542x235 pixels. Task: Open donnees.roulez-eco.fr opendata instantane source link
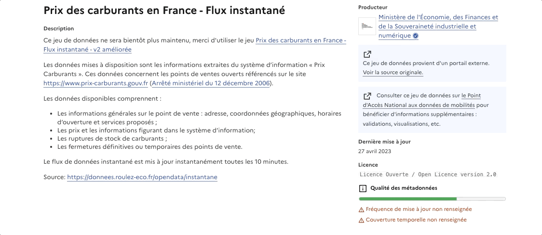pos(142,177)
